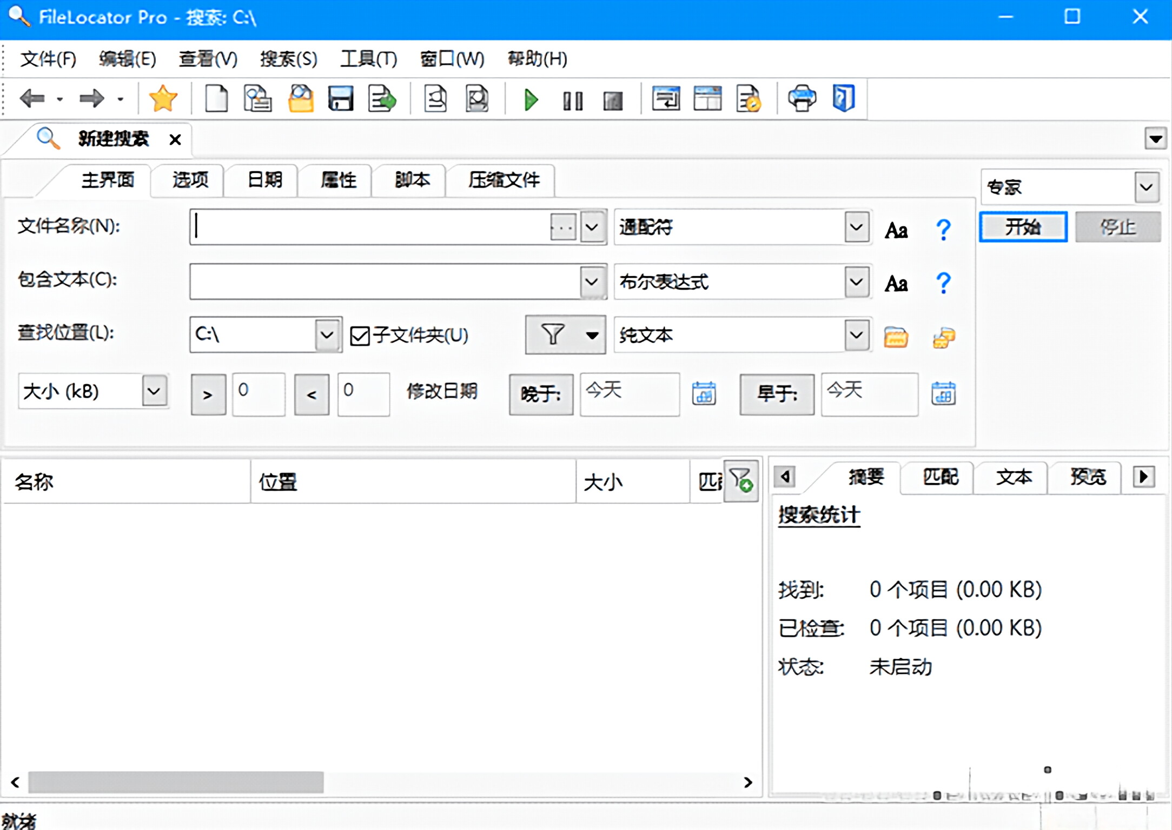
Task: Switch to 匹配 results tab
Action: click(x=940, y=477)
